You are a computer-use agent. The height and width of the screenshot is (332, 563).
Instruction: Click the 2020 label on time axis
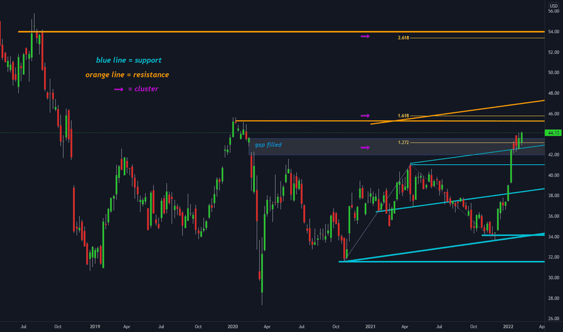[233, 327]
